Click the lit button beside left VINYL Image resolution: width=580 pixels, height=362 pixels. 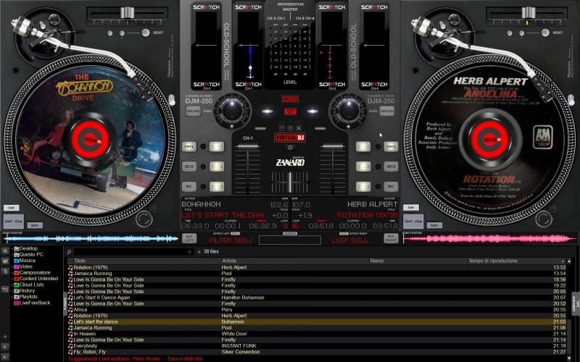(217, 147)
